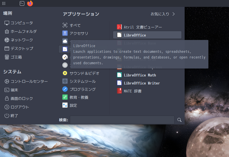
Task: Focus the 検索 search field
Action: (x=122, y=120)
